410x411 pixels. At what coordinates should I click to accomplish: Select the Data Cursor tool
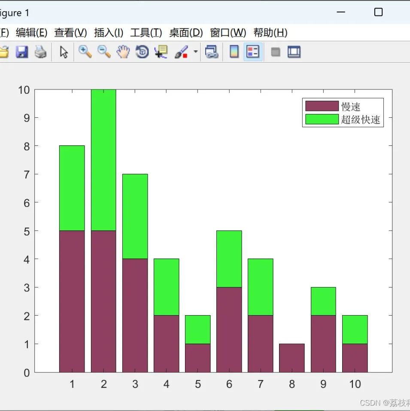pyautogui.click(x=161, y=52)
